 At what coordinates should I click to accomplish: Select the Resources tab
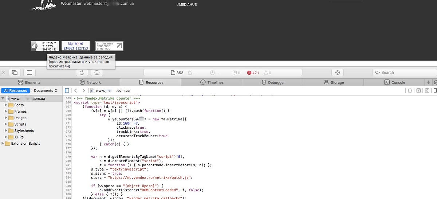click(151, 82)
